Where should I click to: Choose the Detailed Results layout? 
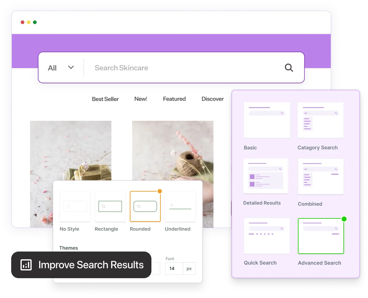coord(266,176)
